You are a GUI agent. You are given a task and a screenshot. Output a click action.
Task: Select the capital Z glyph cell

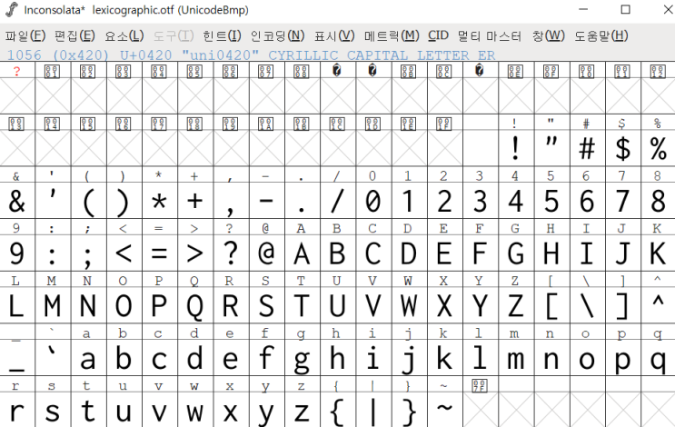tap(516, 306)
